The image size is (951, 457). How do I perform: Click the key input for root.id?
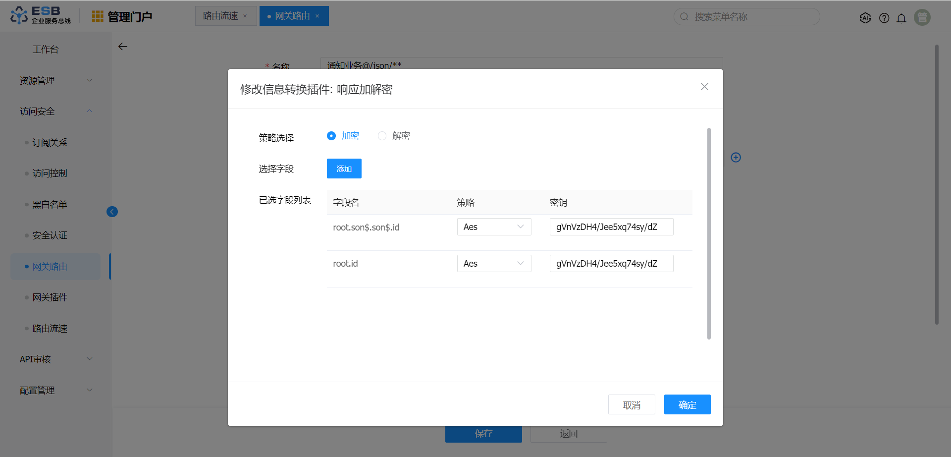point(611,264)
